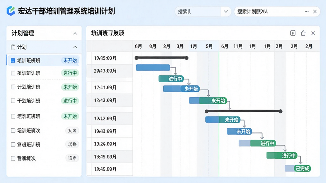Click the 13:45.90月 last row label
This screenshot has height=183, width=326.
point(105,169)
